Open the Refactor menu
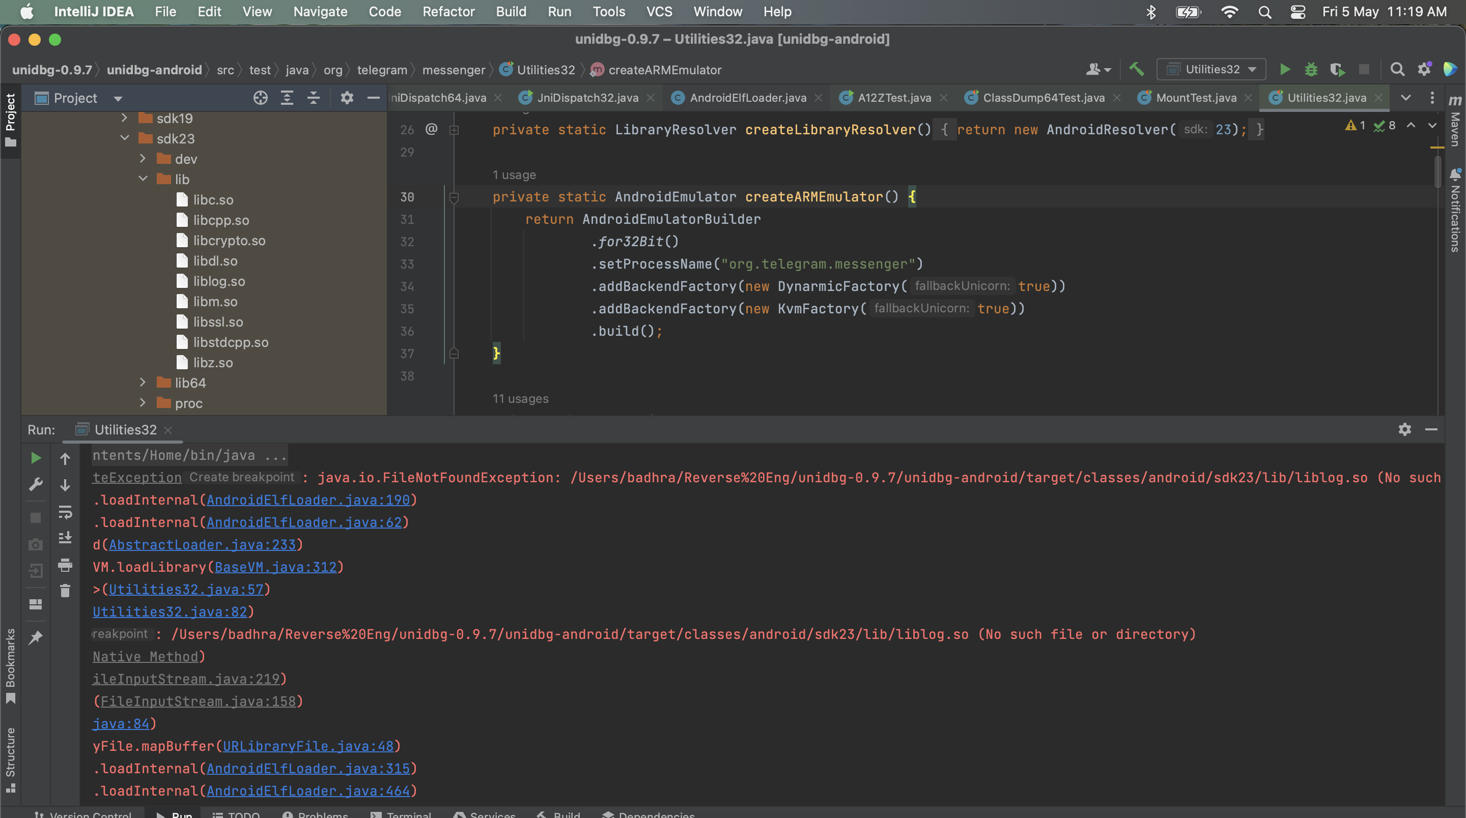This screenshot has height=818, width=1466. tap(448, 11)
